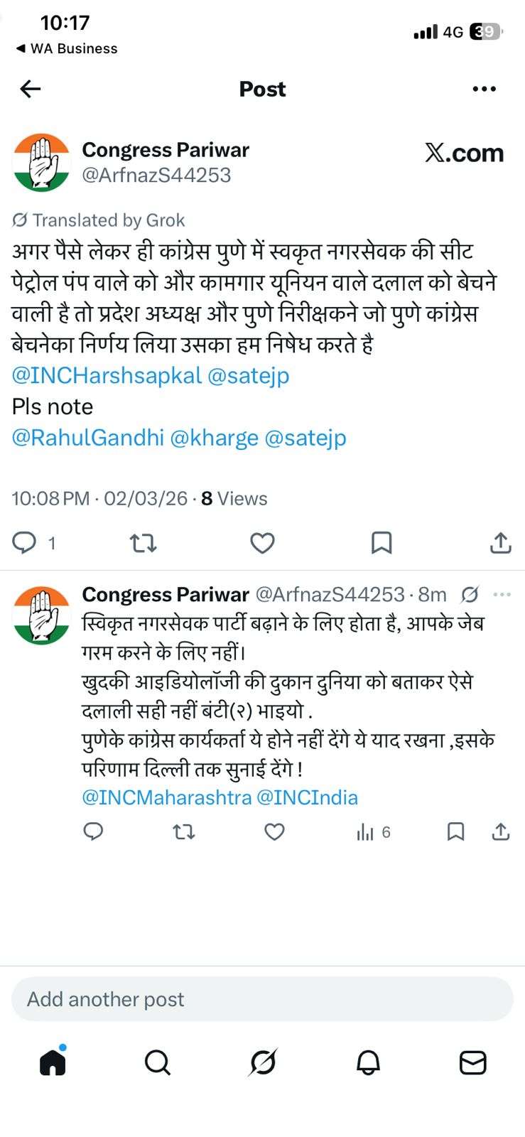This screenshot has height=1137, width=525.
Task: Open the Home tab in the bottom bar
Action: 53,1062
